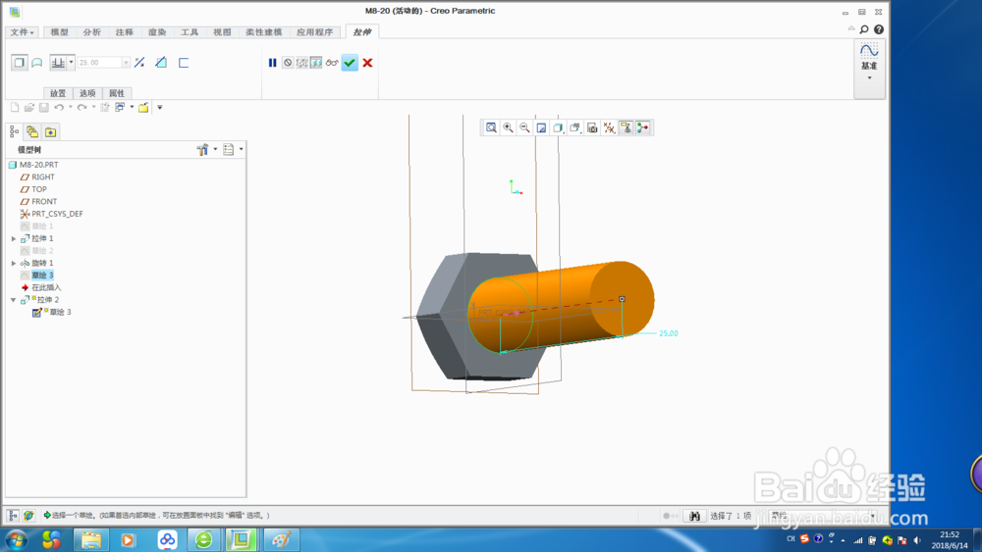This screenshot has height=552, width=982.
Task: Click the undo quick-access icon
Action: pyautogui.click(x=59, y=108)
